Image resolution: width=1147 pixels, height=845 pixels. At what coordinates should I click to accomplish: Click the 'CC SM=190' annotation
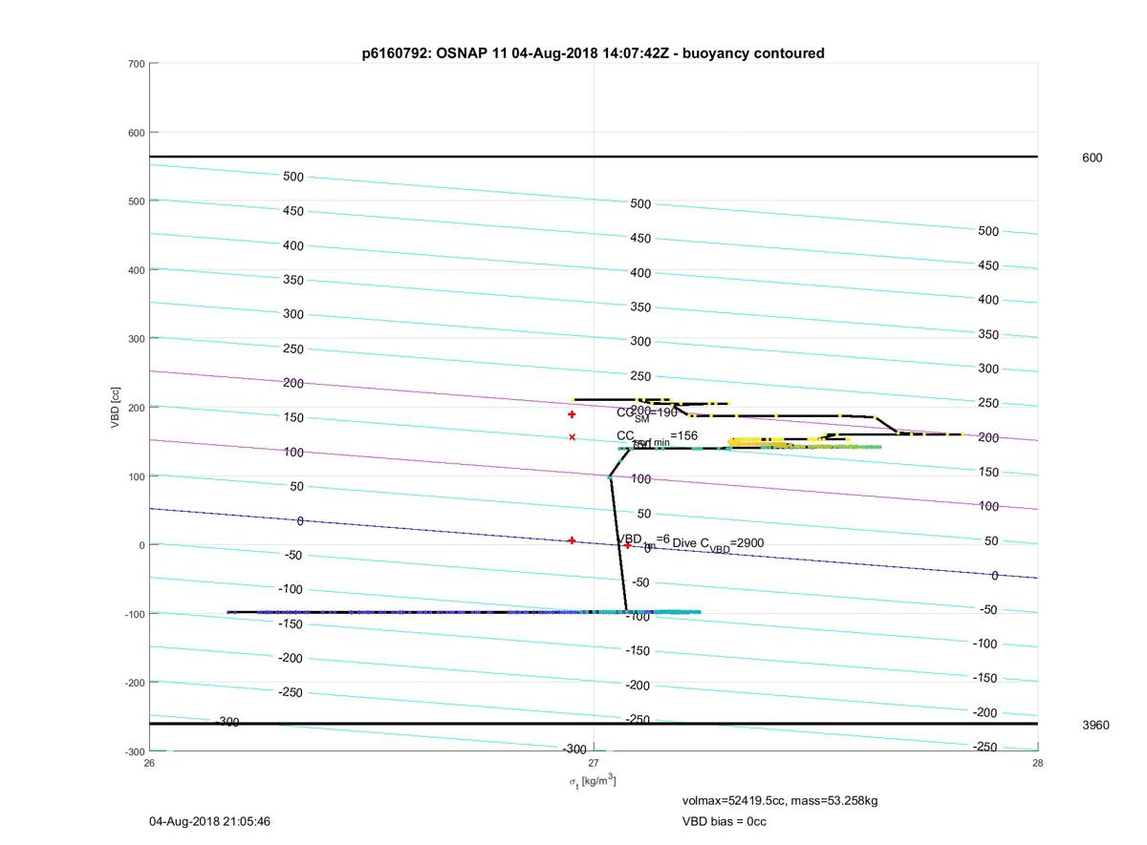(x=646, y=414)
